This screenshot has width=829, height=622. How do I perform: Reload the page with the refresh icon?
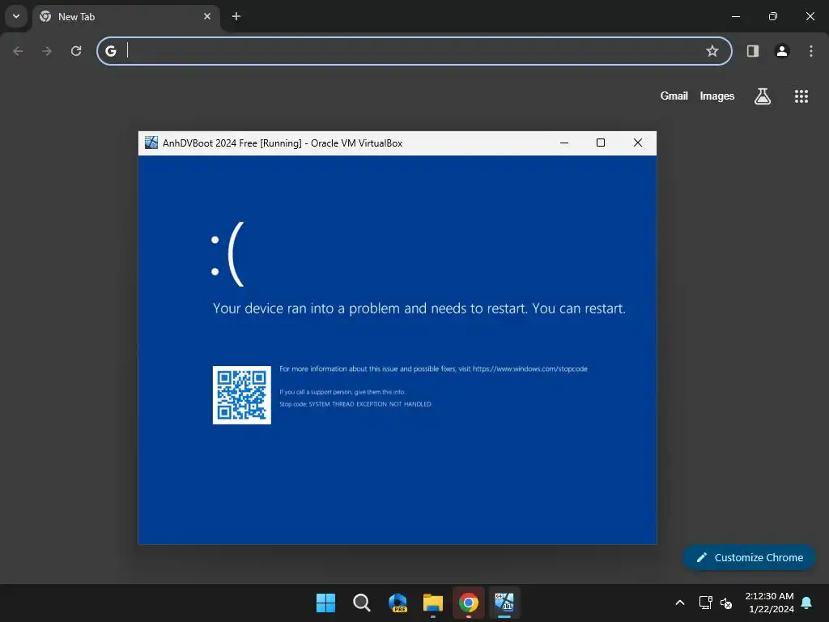pos(76,51)
